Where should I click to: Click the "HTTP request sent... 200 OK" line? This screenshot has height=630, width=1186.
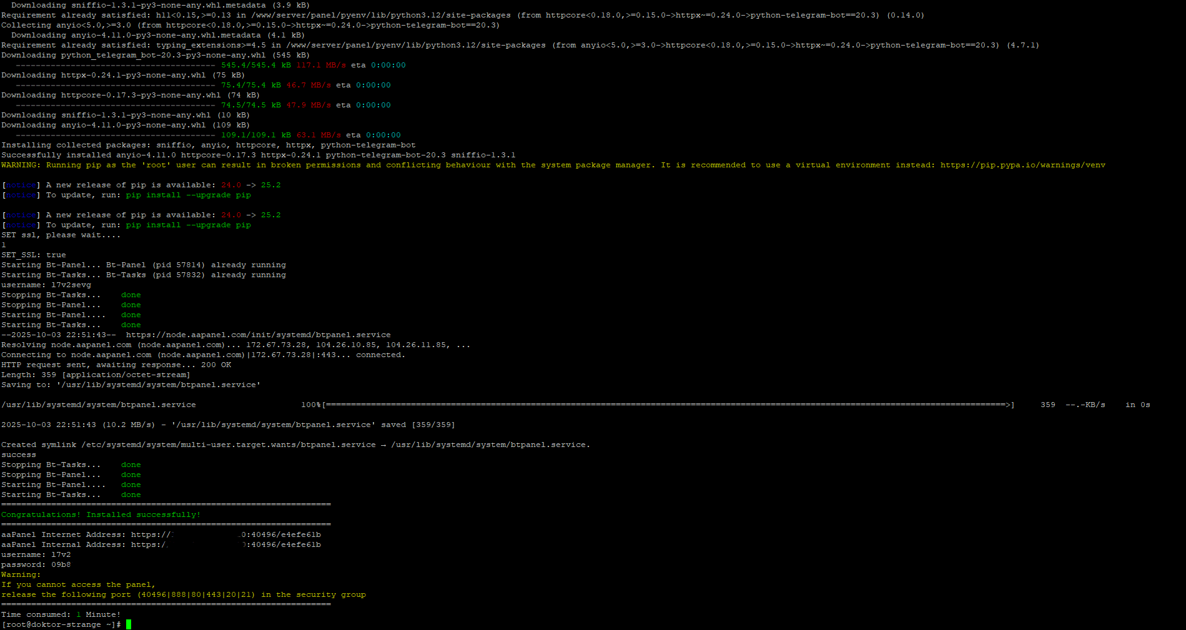point(116,365)
